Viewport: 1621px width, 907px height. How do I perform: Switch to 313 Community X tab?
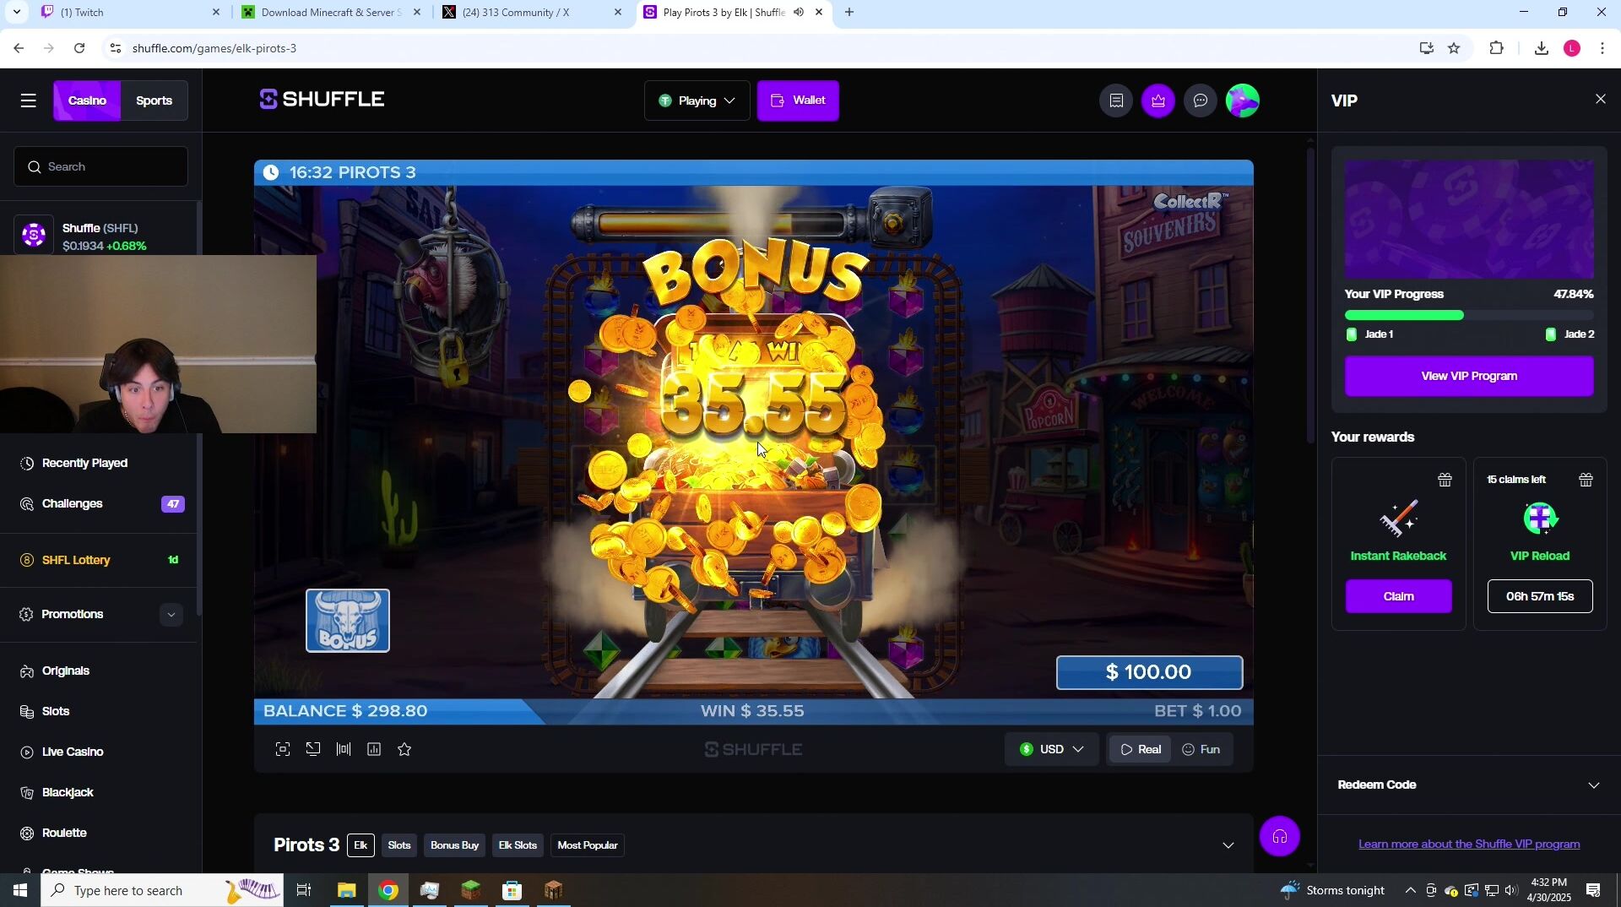tap(532, 13)
